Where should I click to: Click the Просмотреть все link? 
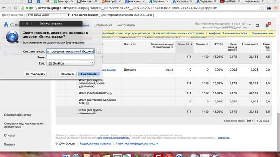(262, 34)
